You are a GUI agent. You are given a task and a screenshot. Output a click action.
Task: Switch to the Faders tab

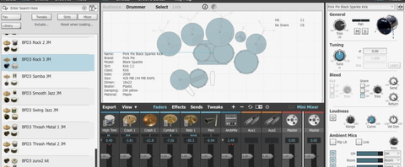tap(160, 107)
